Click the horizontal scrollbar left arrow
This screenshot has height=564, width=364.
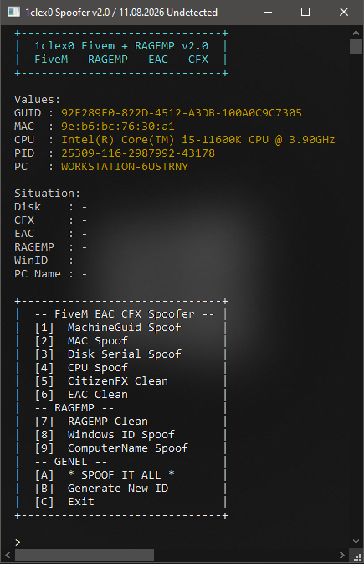8,556
